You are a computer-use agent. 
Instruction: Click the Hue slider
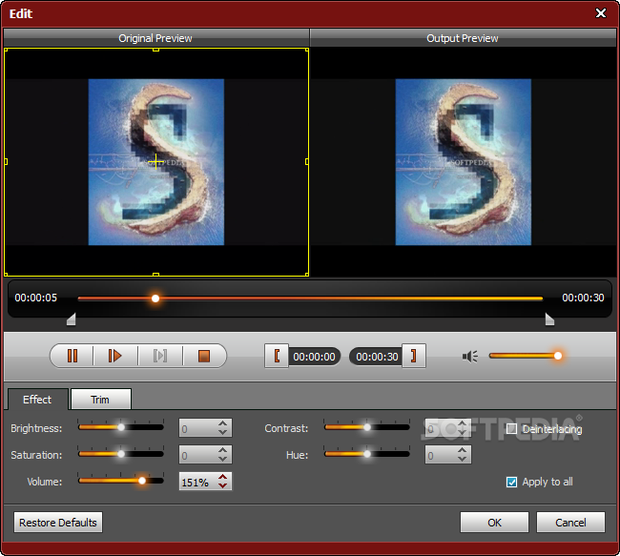pyautogui.click(x=366, y=454)
